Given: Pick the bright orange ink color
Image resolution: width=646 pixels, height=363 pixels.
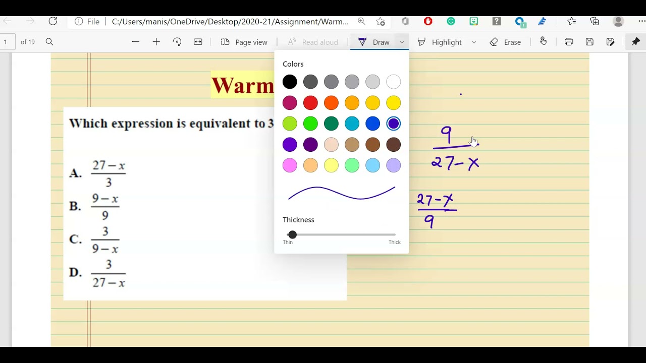Looking at the screenshot, I should [331, 103].
